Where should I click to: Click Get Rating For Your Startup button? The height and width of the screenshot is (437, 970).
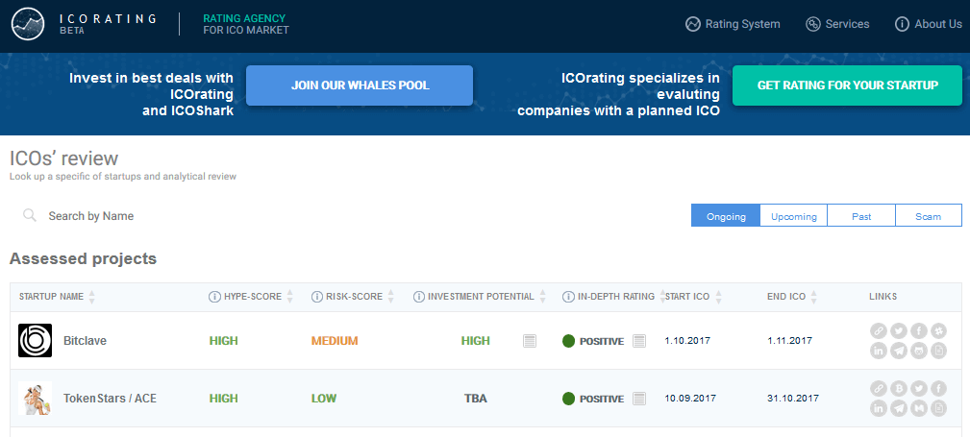pos(847,85)
